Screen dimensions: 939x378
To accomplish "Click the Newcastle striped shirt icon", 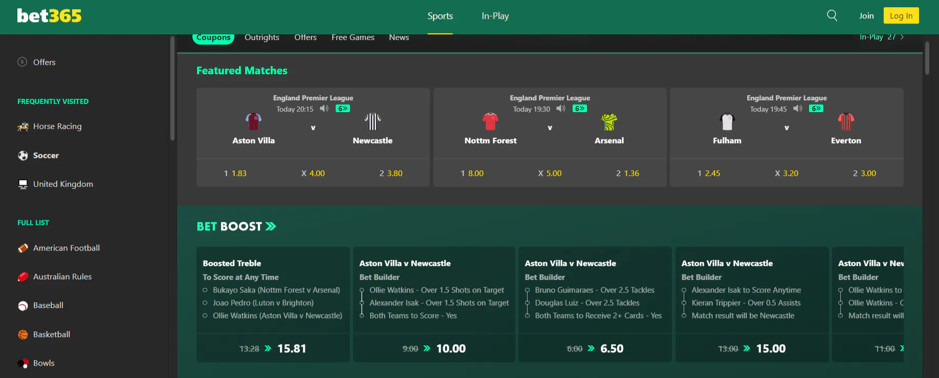I will tap(373, 122).
